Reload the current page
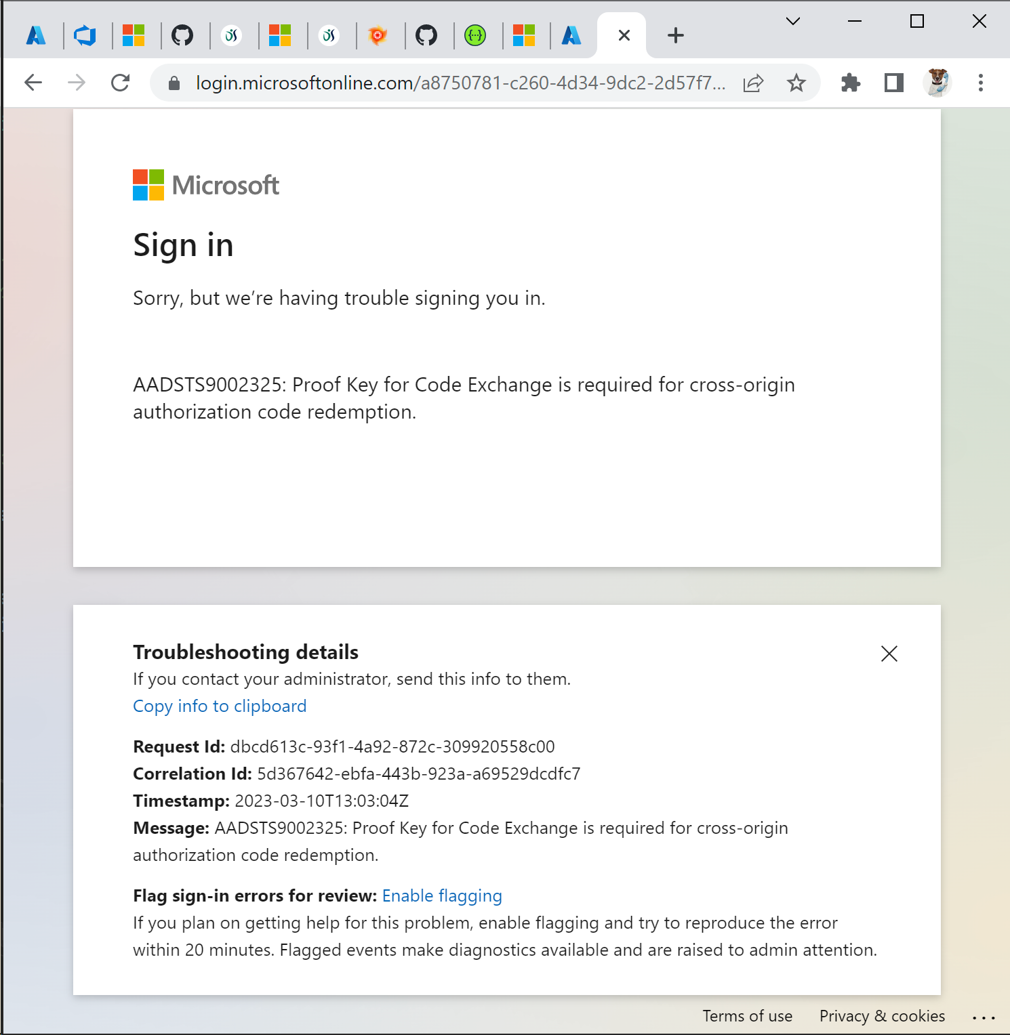Viewport: 1010px width, 1035px height. pyautogui.click(x=121, y=83)
